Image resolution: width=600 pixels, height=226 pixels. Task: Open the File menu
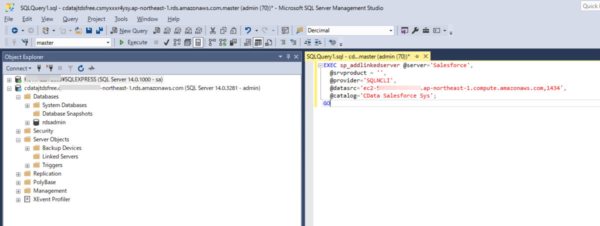[x=8, y=19]
